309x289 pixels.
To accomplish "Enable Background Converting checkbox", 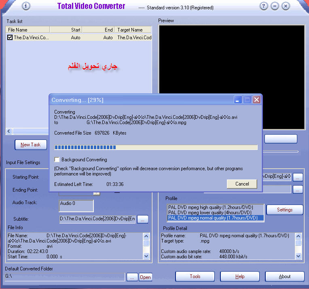I will click(x=57, y=159).
